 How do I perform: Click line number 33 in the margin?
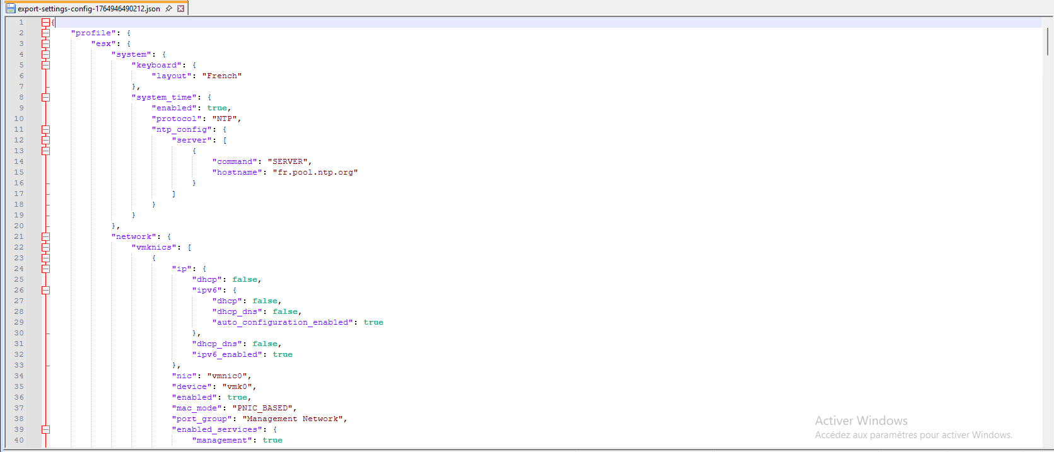coord(19,365)
